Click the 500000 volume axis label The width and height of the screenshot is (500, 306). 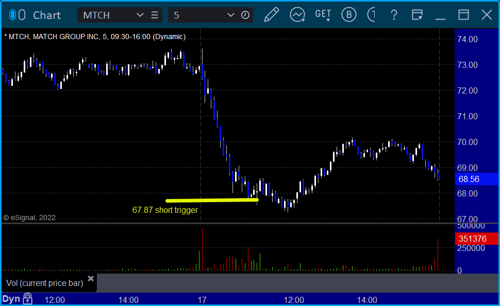(471, 226)
